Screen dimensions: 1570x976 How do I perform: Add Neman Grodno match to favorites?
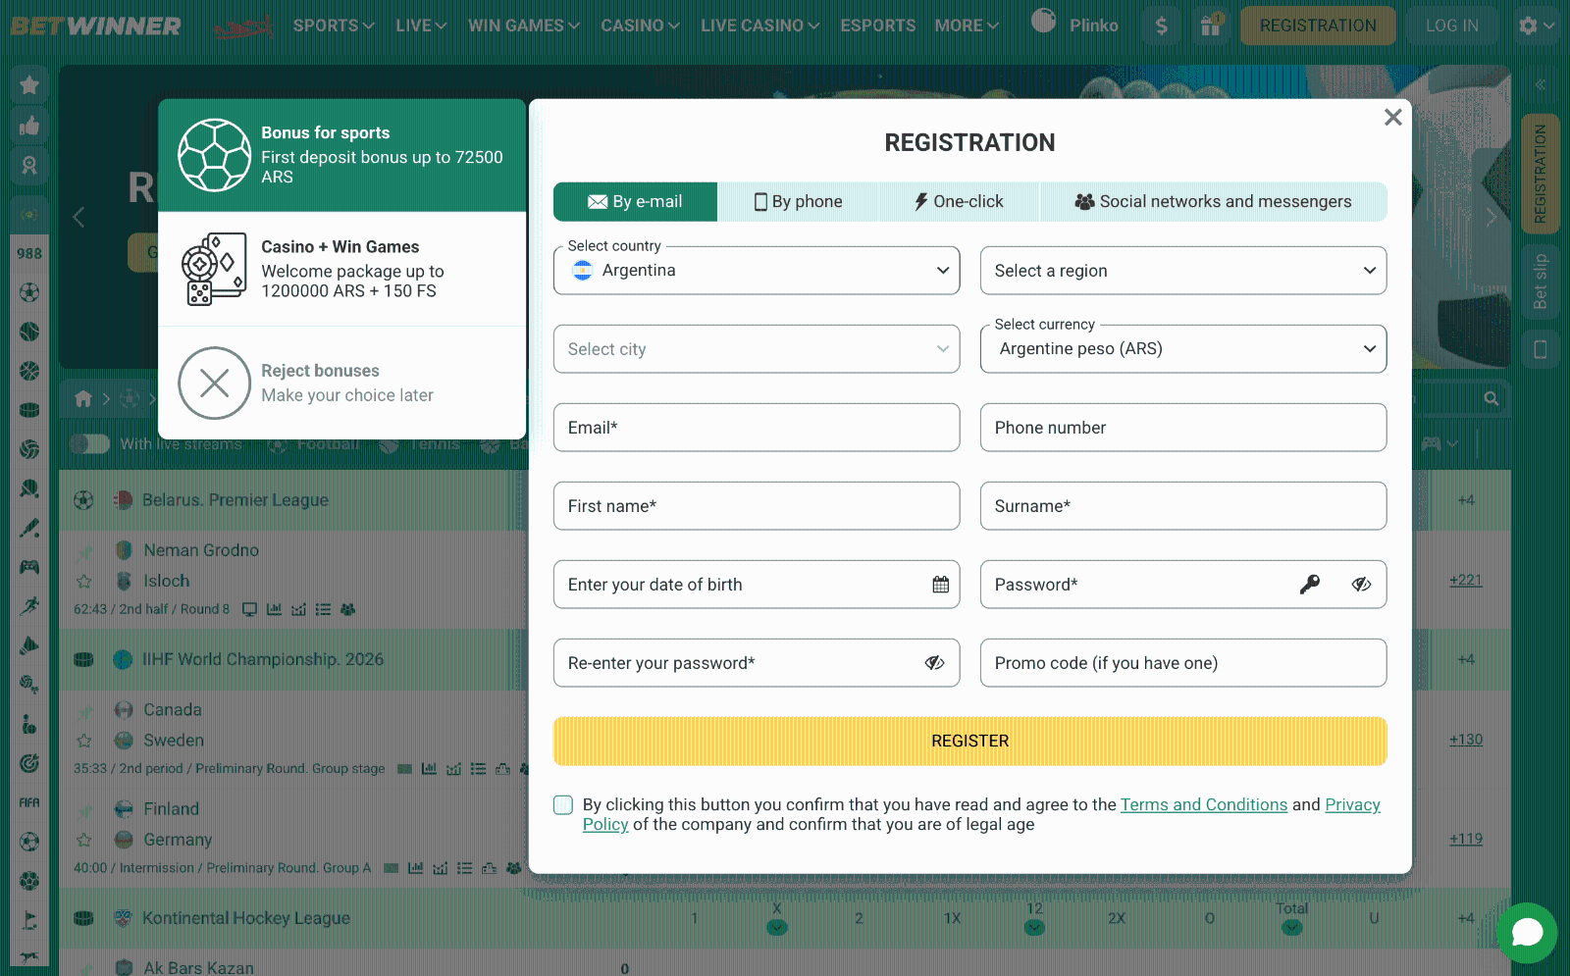84,582
